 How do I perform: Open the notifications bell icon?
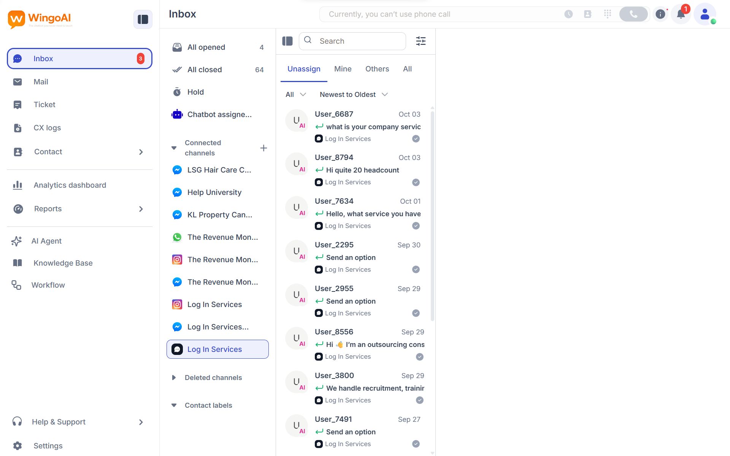681,14
